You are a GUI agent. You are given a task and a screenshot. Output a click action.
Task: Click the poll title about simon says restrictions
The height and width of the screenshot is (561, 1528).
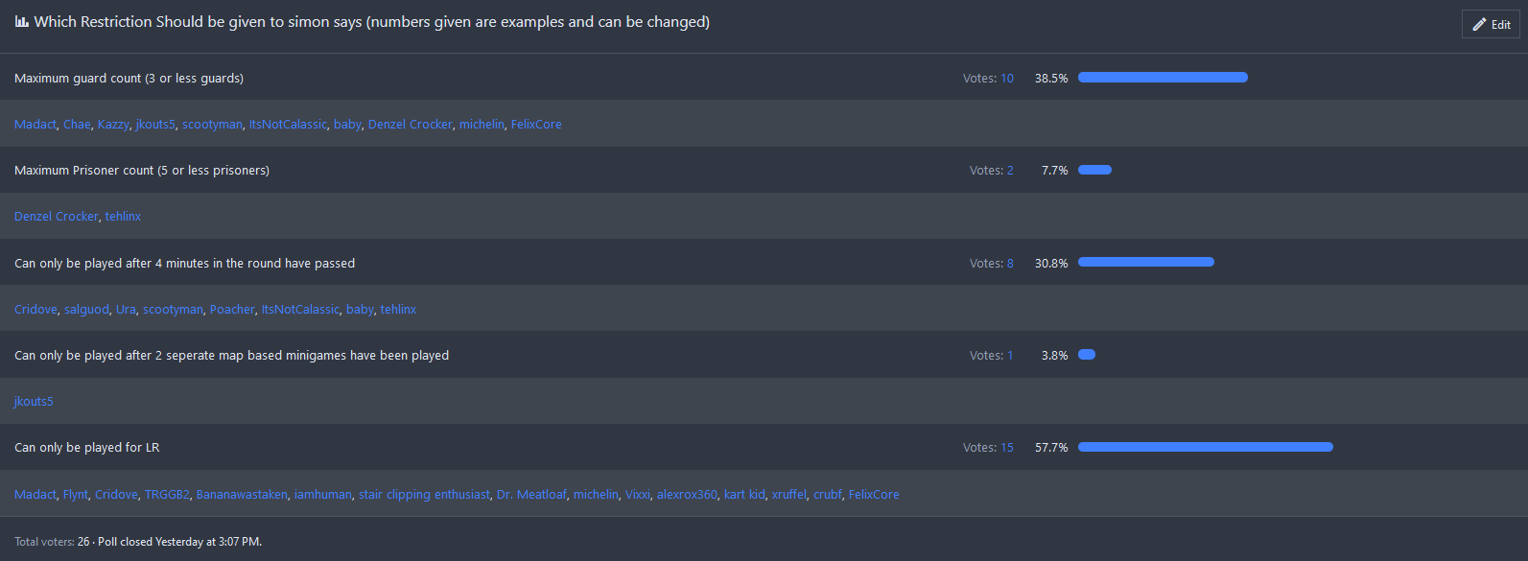[371, 22]
